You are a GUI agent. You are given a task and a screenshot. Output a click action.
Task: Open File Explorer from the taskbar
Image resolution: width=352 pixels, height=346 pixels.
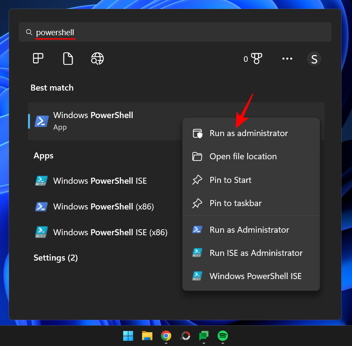click(147, 337)
